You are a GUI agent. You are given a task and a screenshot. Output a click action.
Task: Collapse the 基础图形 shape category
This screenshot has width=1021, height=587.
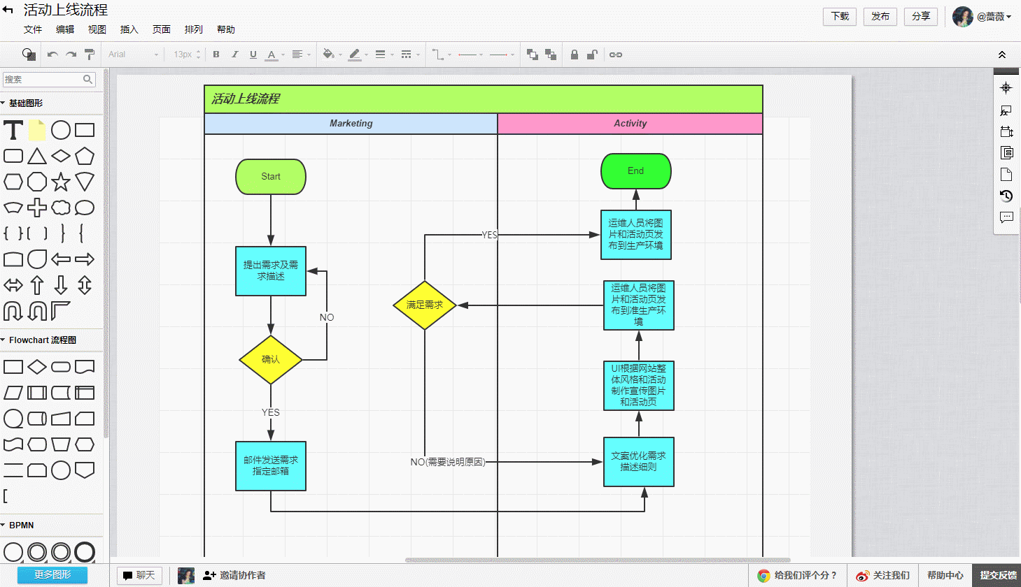(25, 103)
